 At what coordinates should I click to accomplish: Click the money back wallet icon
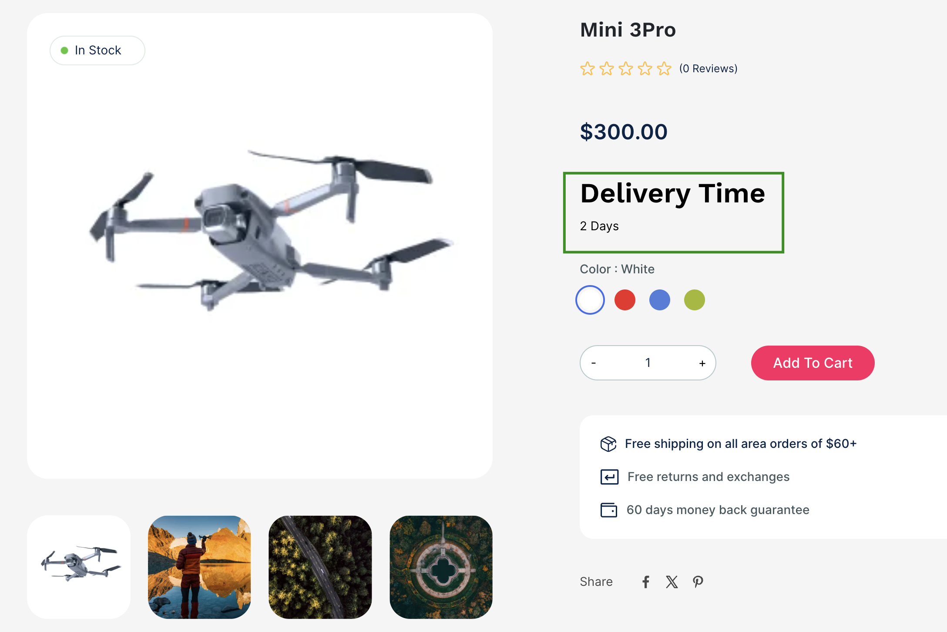[609, 510]
